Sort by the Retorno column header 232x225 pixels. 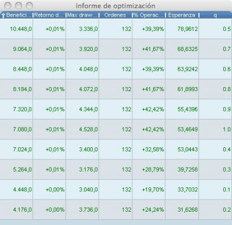click(x=49, y=15)
